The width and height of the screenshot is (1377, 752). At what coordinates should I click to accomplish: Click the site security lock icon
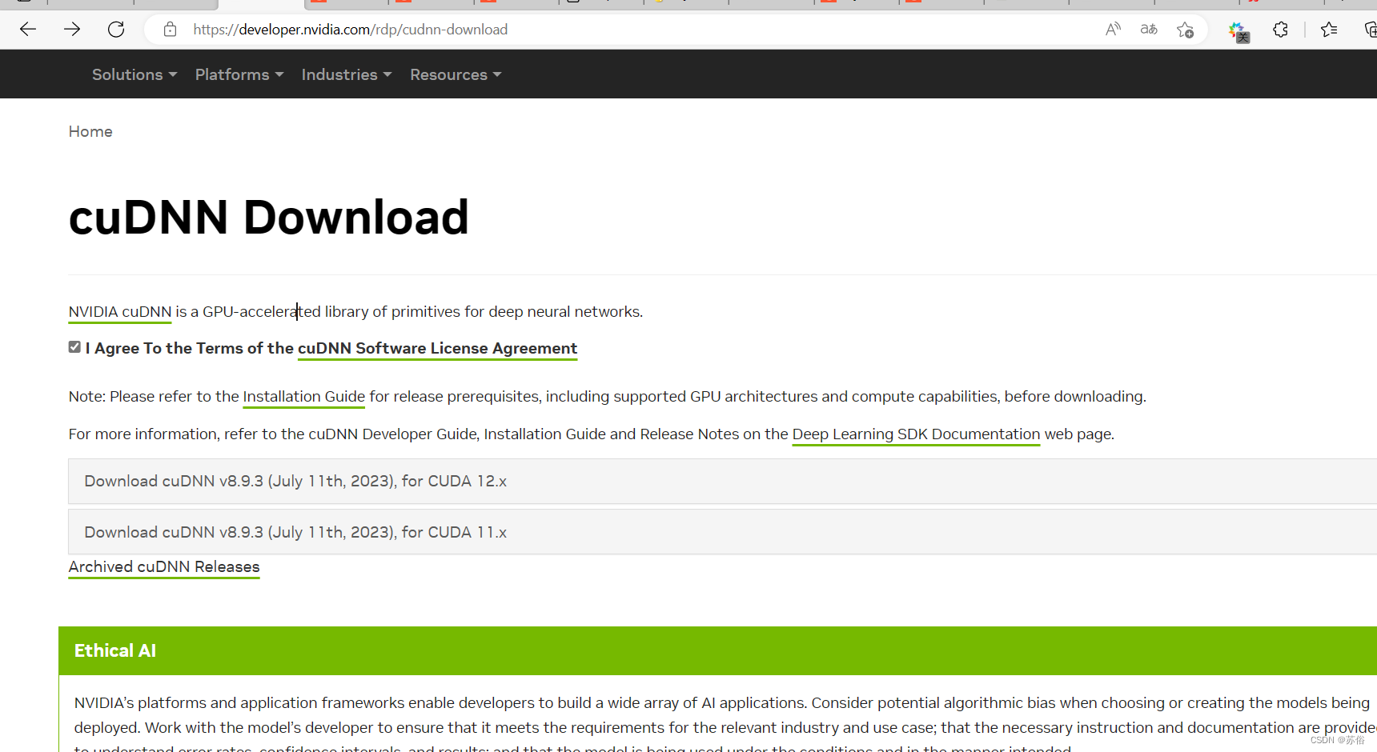click(169, 29)
